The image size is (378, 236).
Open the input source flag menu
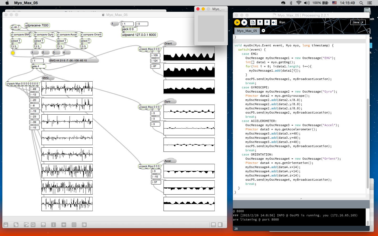point(334,3)
